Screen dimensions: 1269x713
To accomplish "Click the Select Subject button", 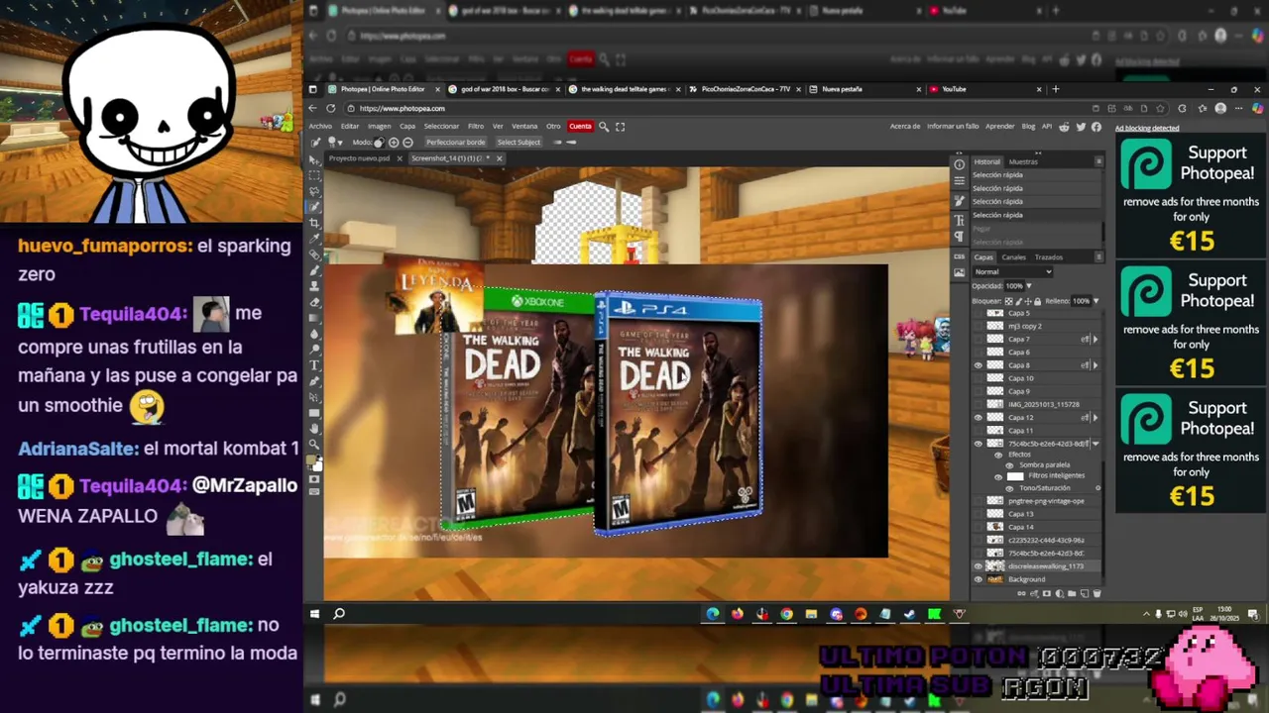I will (x=519, y=143).
